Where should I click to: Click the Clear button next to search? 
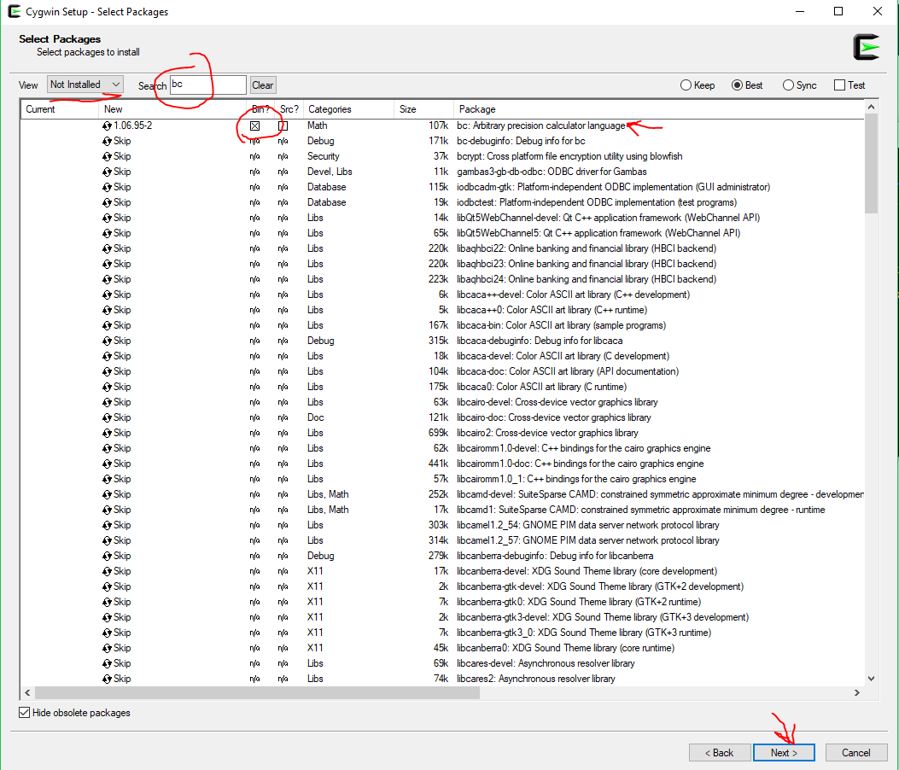pyautogui.click(x=263, y=85)
